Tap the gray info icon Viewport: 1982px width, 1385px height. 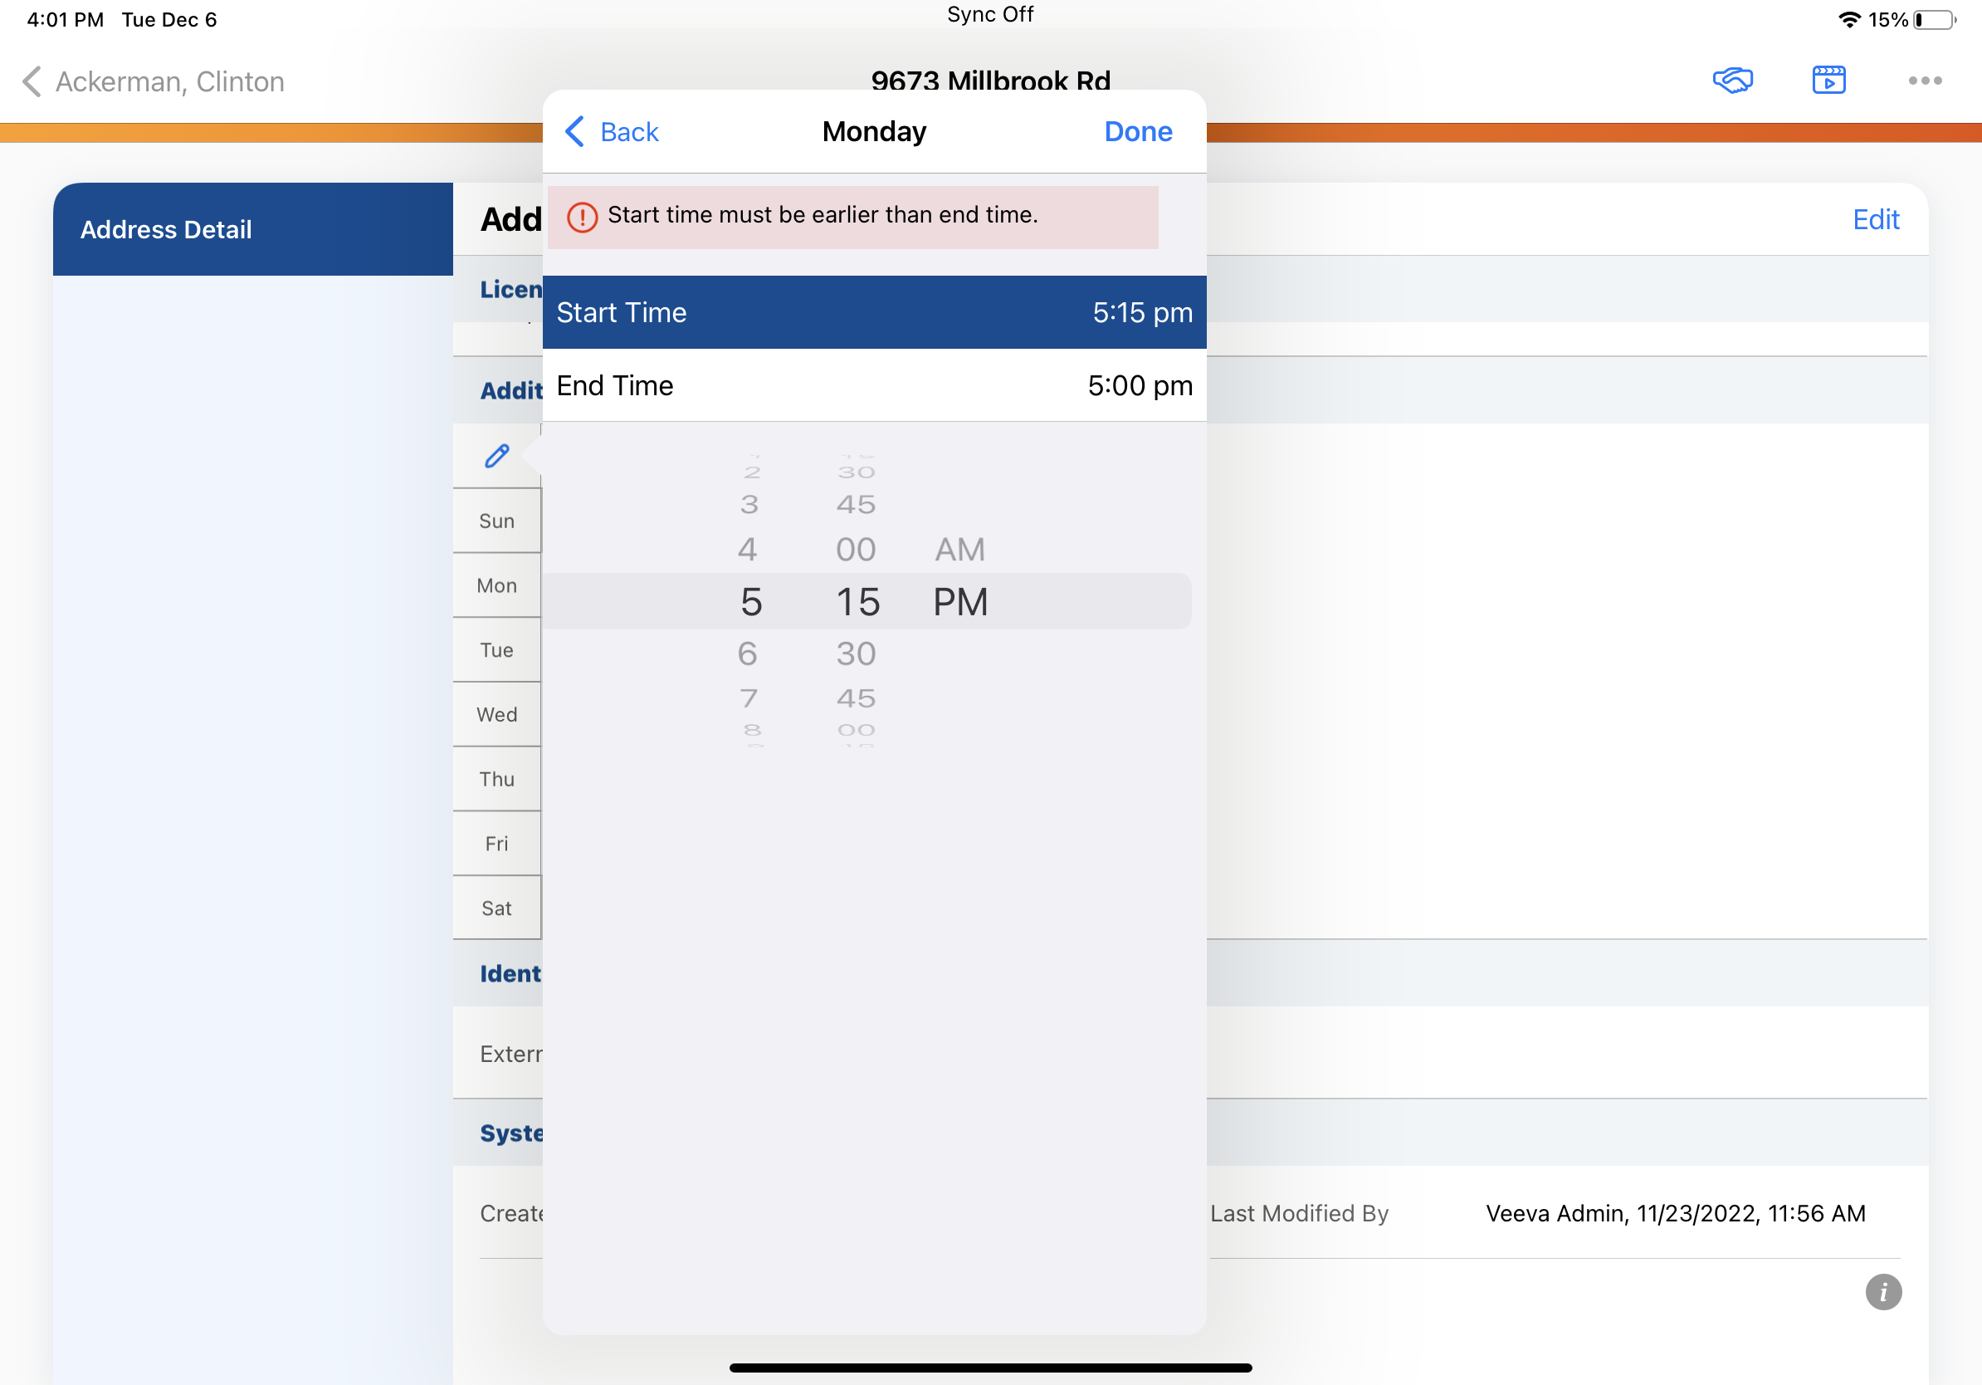pyautogui.click(x=1882, y=1292)
